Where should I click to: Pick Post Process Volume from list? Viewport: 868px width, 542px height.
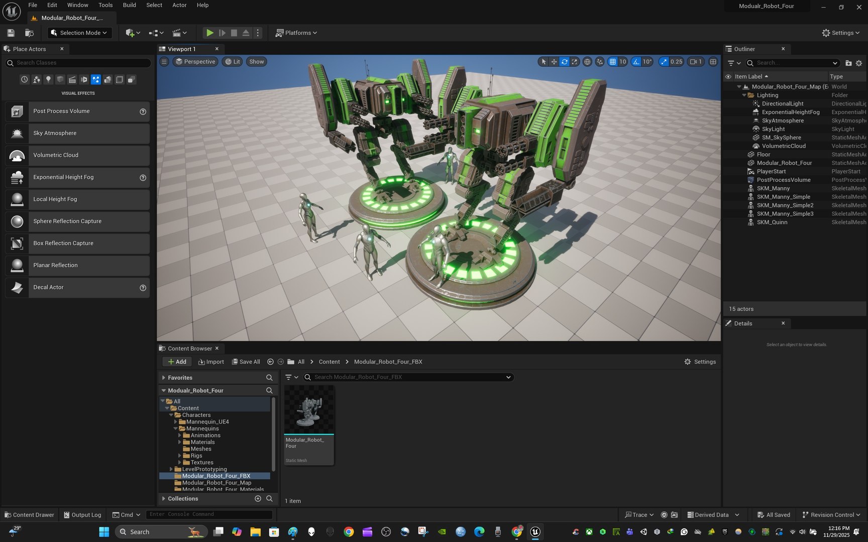[78, 111]
